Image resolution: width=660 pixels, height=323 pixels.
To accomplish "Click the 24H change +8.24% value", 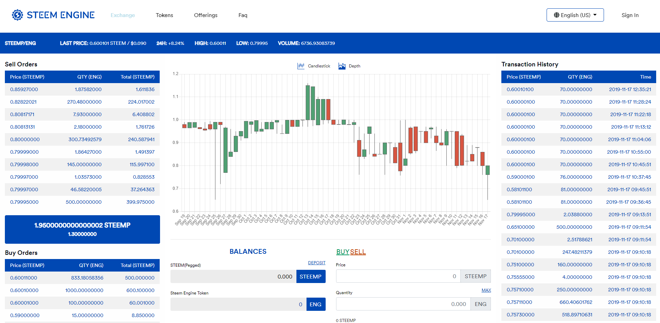I will (176, 43).
